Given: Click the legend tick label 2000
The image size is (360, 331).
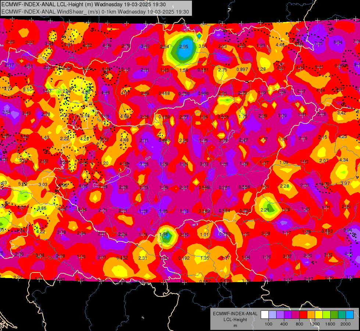Looking at the screenshot, I should 346,324.
